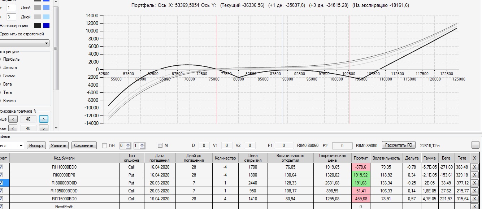Viewport: 482px width, 209px height.
Task: Click the days field showing 3
Action: (x=11, y=17)
